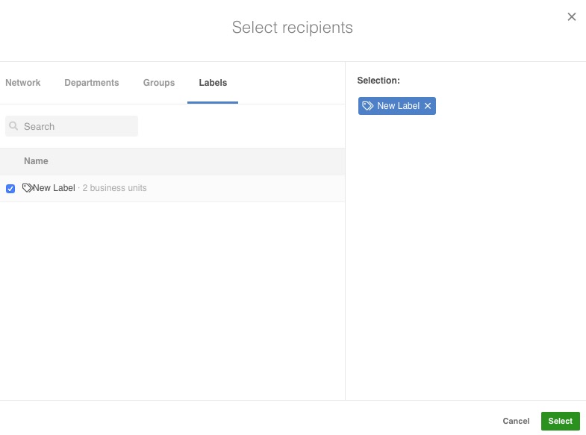Screen dimensions: 586x435
Task: Remove New Label chip from selection
Action: point(428,106)
